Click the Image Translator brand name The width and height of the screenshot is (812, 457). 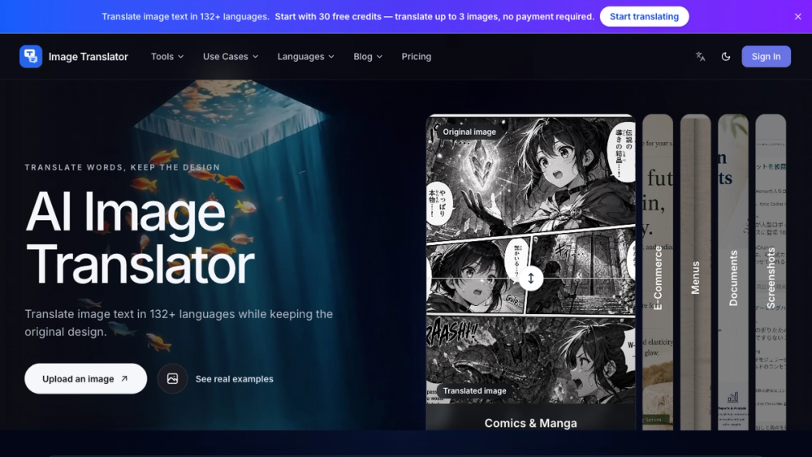click(x=88, y=56)
